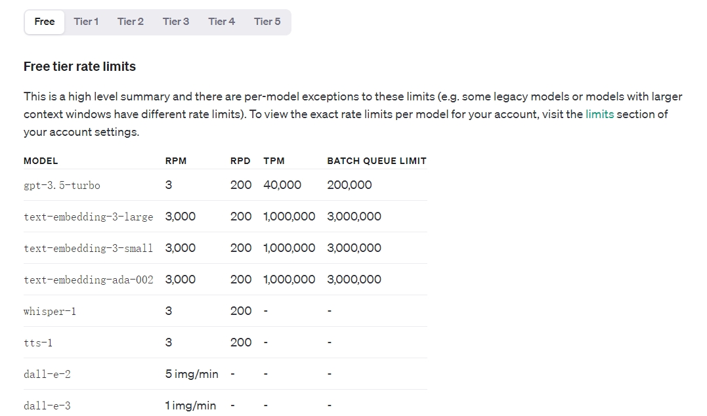
Task: Open the Tier 4 tab
Action: (x=221, y=22)
